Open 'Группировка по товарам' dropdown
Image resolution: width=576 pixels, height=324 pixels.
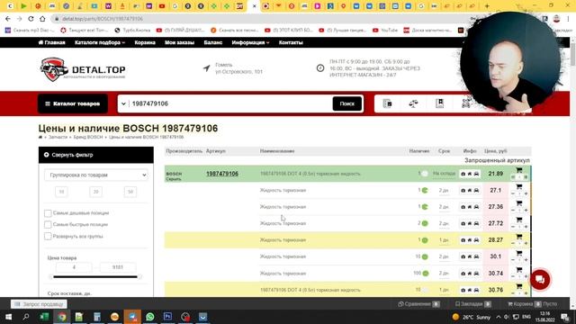point(96,175)
